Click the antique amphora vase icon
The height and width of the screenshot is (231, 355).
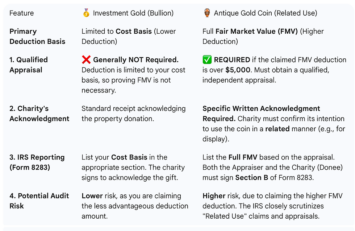(207, 13)
